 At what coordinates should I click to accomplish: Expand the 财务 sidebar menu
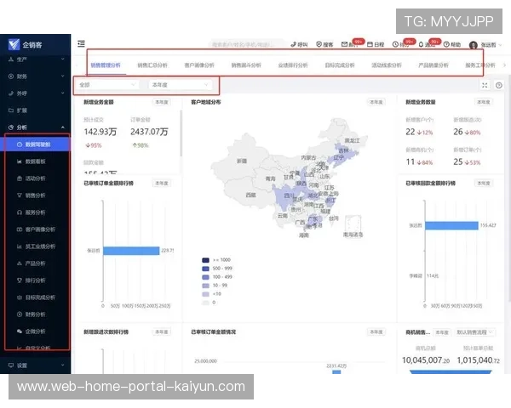[34, 76]
